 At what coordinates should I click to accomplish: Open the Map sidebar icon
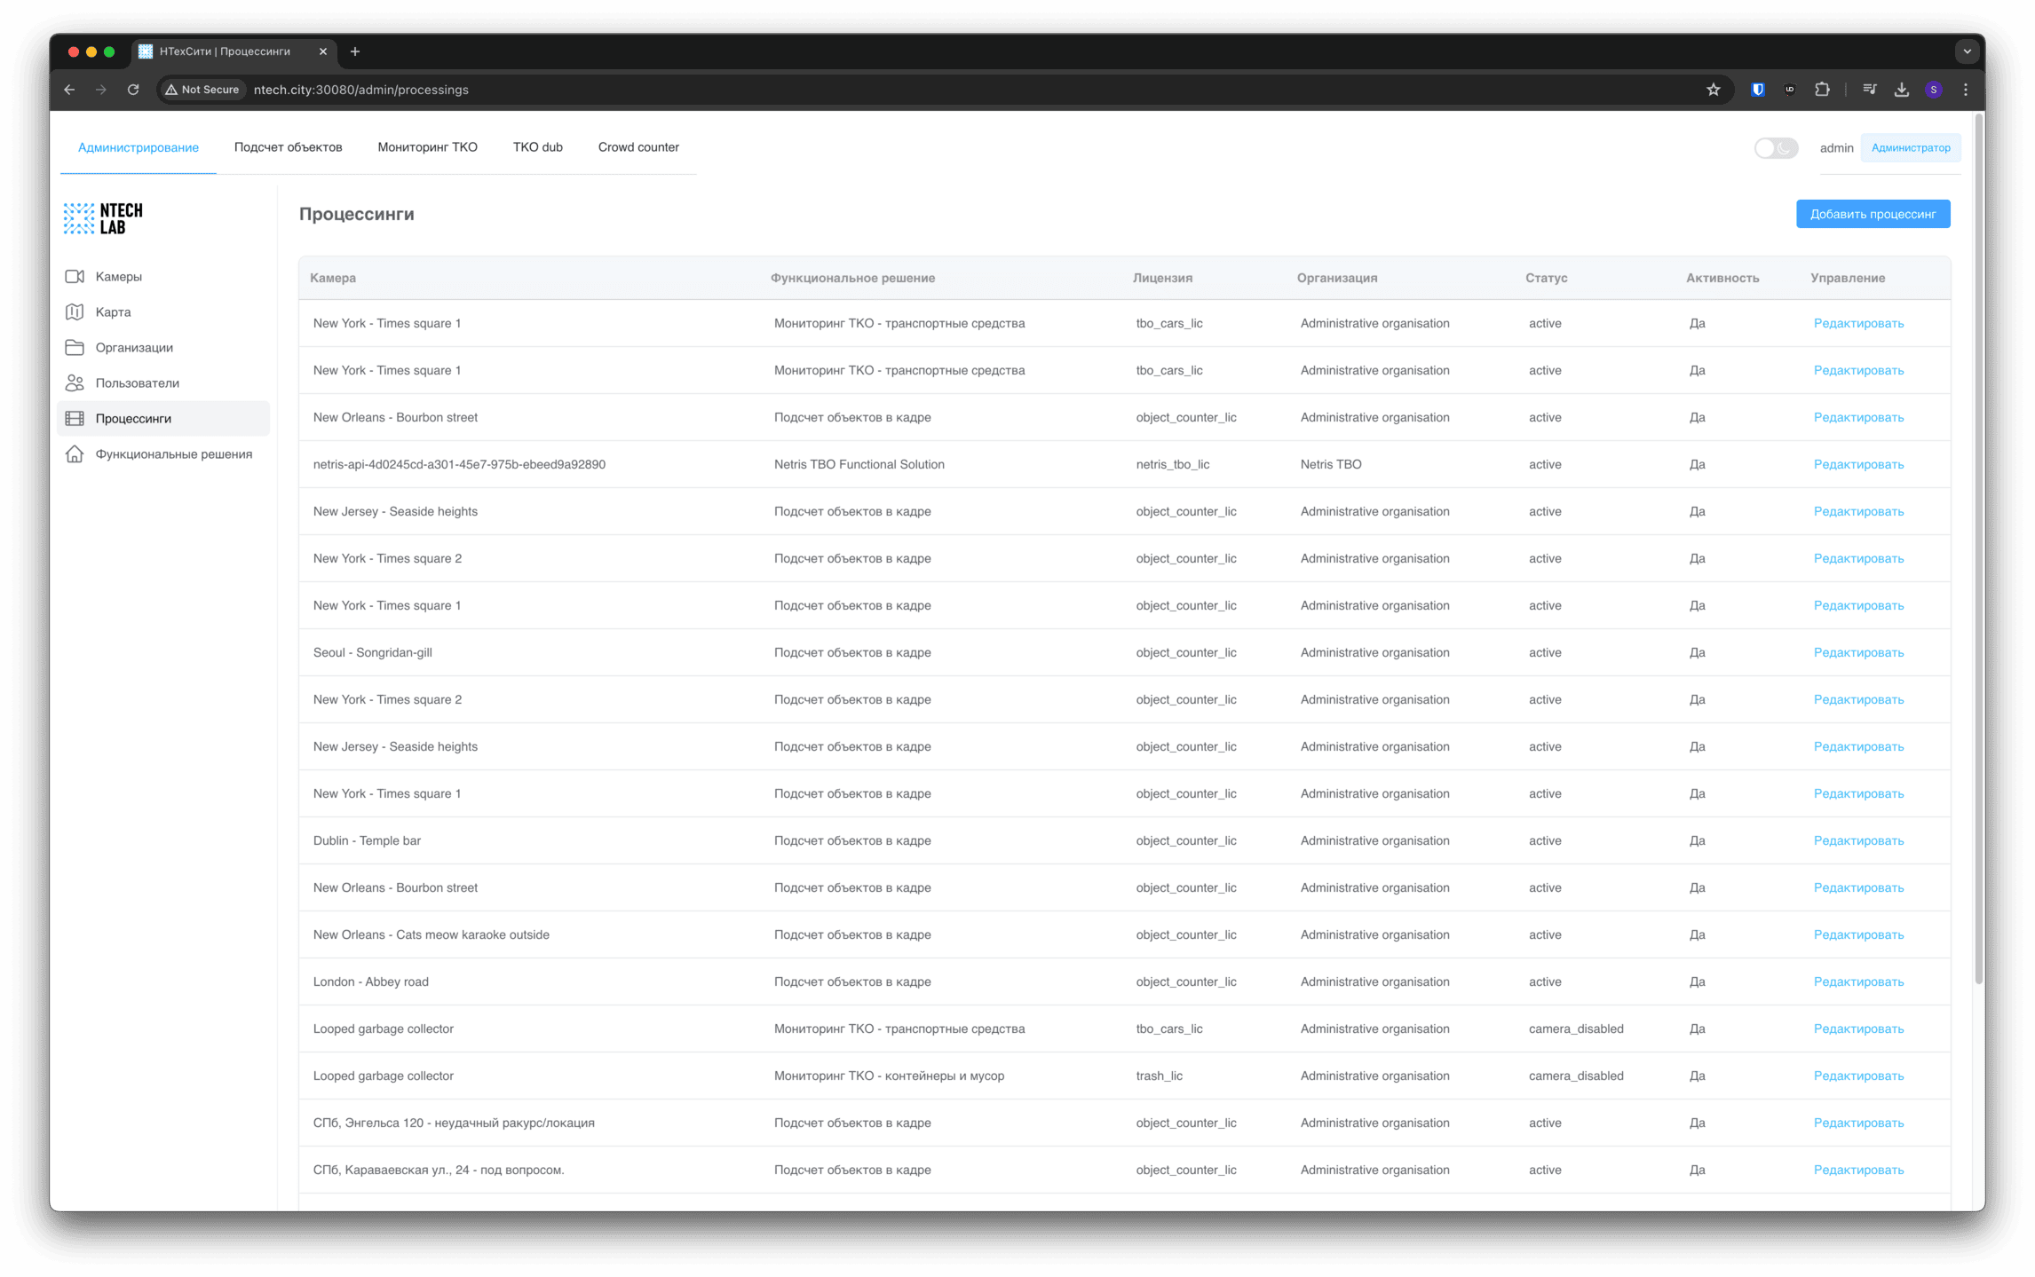[75, 312]
